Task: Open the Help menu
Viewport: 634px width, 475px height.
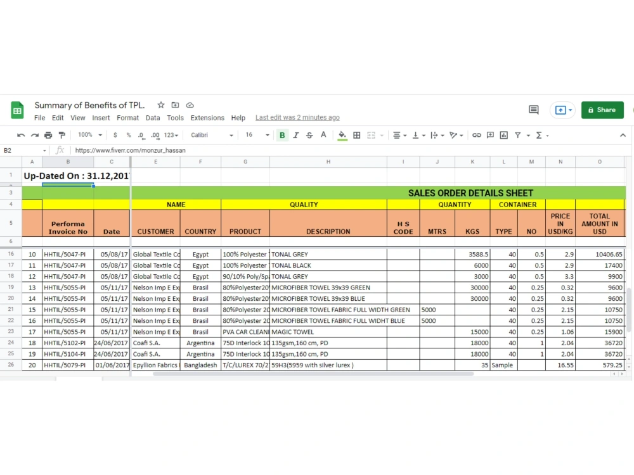Action: pos(238,118)
